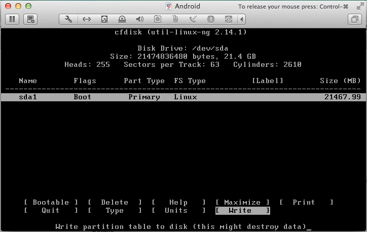The width and height of the screenshot is (367, 232).
Task: Close the Android VM window
Action: click(x=8, y=6)
